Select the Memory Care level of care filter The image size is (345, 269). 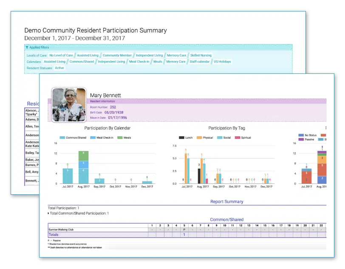[x=176, y=55]
